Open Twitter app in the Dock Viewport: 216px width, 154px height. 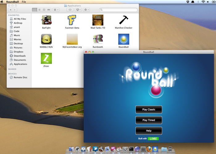(95, 149)
